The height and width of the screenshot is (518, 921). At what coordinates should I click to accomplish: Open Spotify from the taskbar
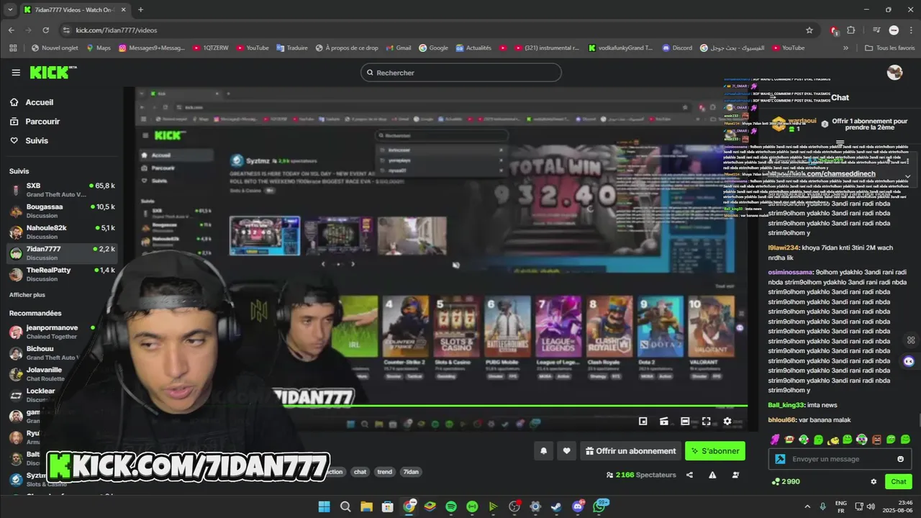point(450,506)
